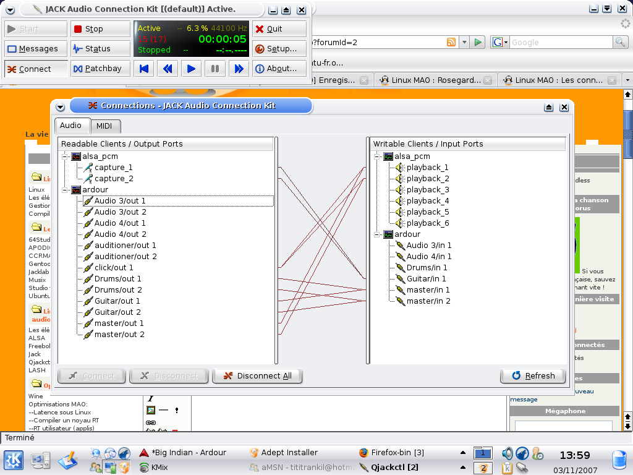Image resolution: width=633 pixels, height=475 pixels.
Task: Click the Disconnect All button
Action: [257, 375]
